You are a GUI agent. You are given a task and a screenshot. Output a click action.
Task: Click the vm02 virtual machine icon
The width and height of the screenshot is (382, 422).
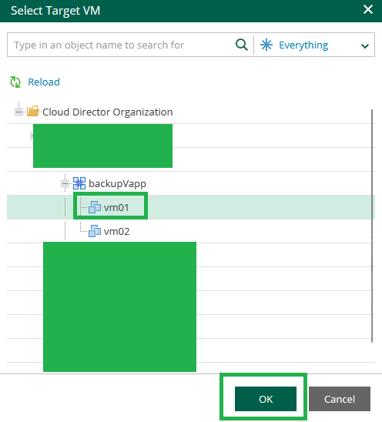(95, 231)
